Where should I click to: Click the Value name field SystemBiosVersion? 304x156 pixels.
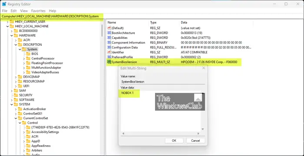(x=163, y=82)
